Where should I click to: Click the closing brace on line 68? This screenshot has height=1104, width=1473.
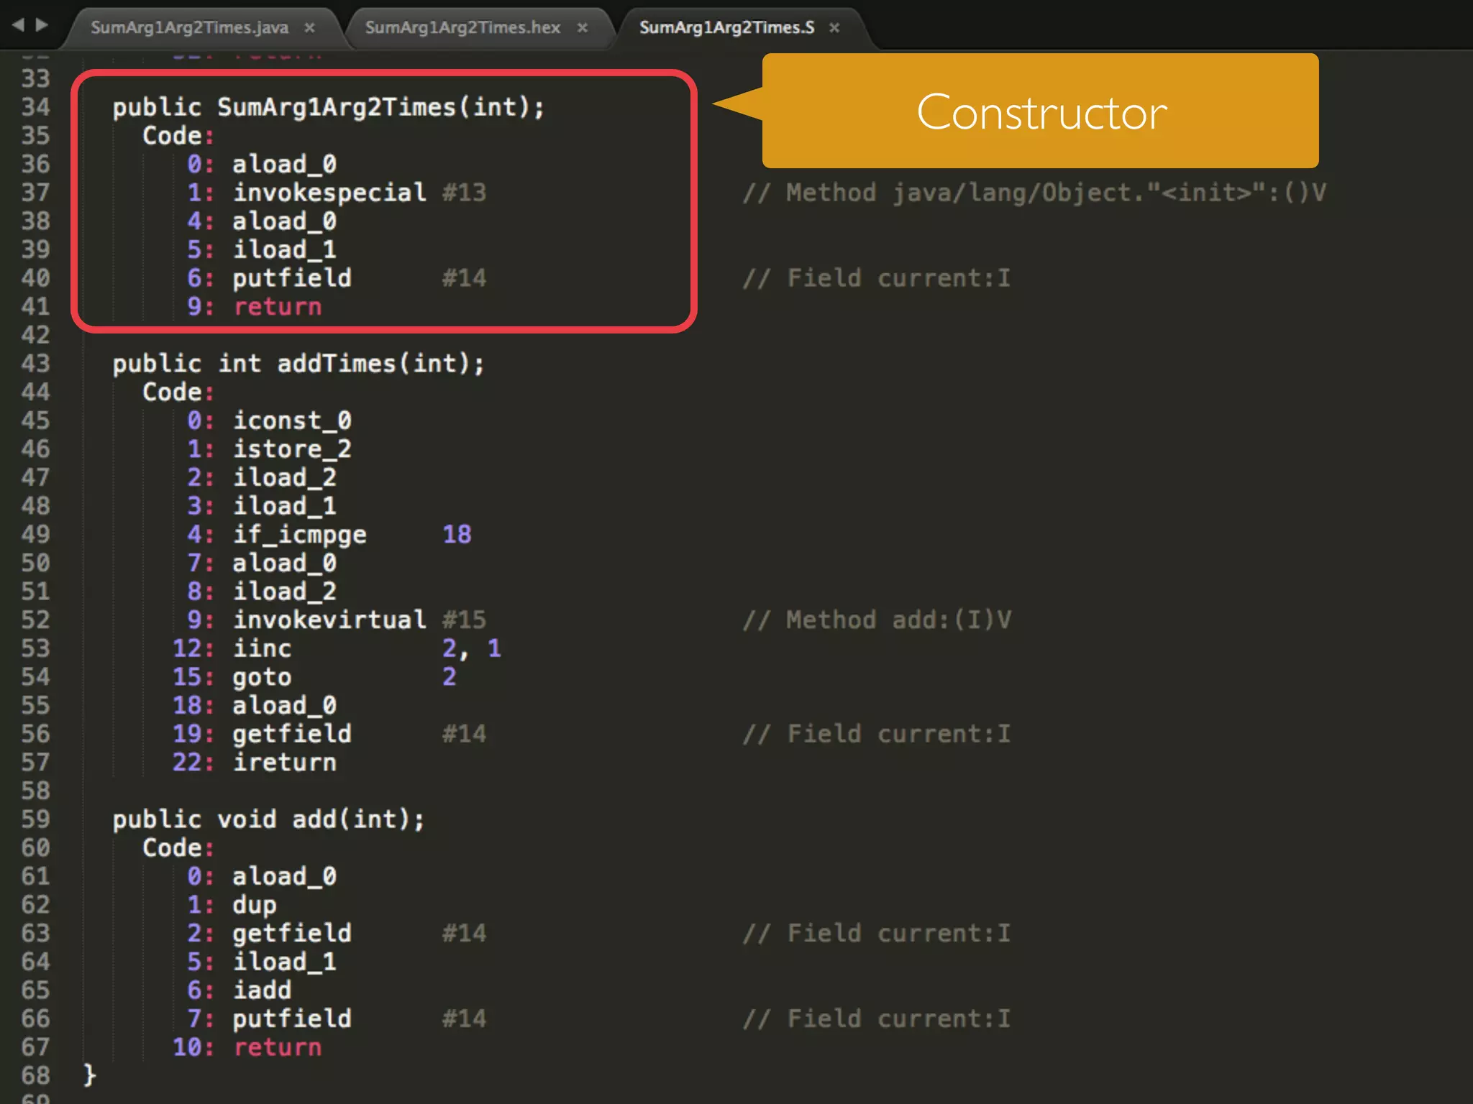click(x=89, y=1076)
